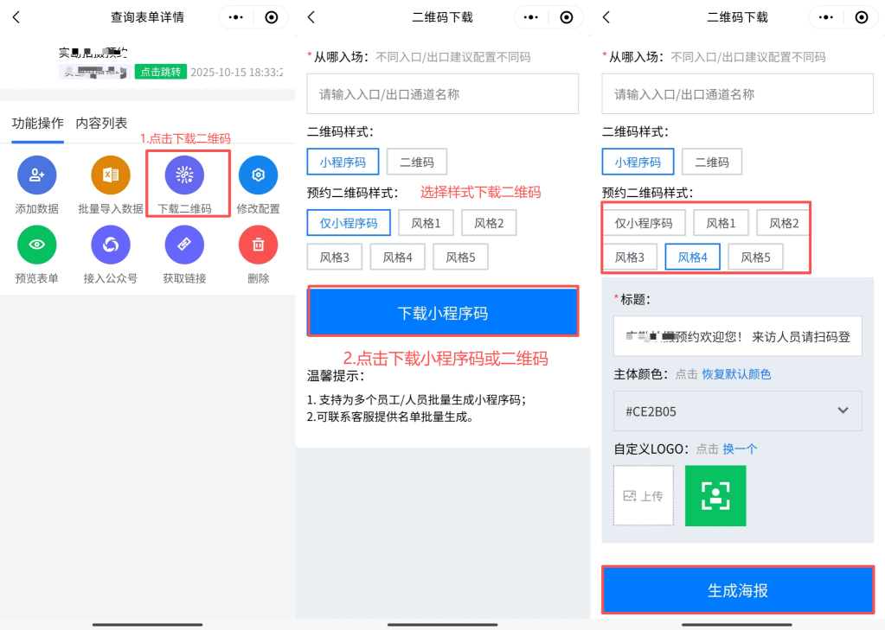Click the 上传 logo upload box
885x630 pixels.
[643, 496]
